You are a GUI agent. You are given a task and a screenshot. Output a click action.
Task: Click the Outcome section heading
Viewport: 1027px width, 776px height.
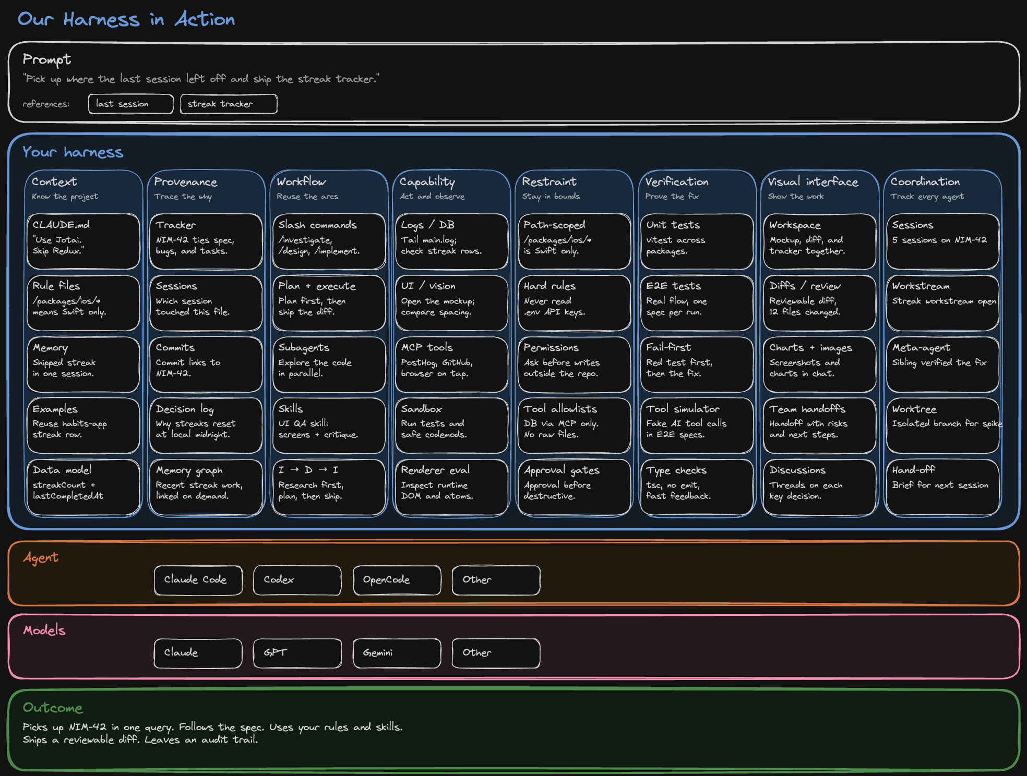tap(53, 708)
